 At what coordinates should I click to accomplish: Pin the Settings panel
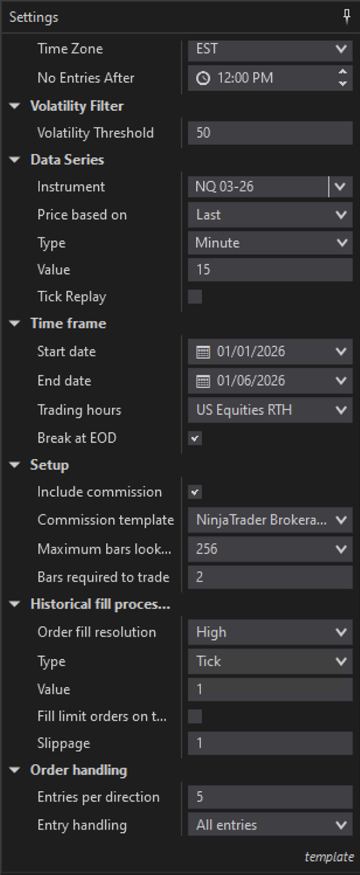pos(347,17)
